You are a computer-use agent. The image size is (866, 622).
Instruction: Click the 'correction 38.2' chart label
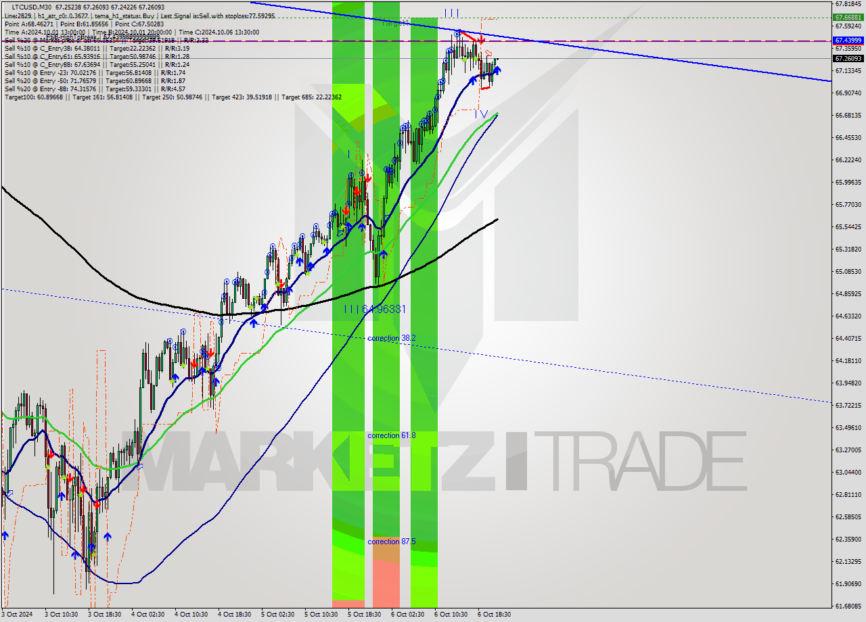391,338
